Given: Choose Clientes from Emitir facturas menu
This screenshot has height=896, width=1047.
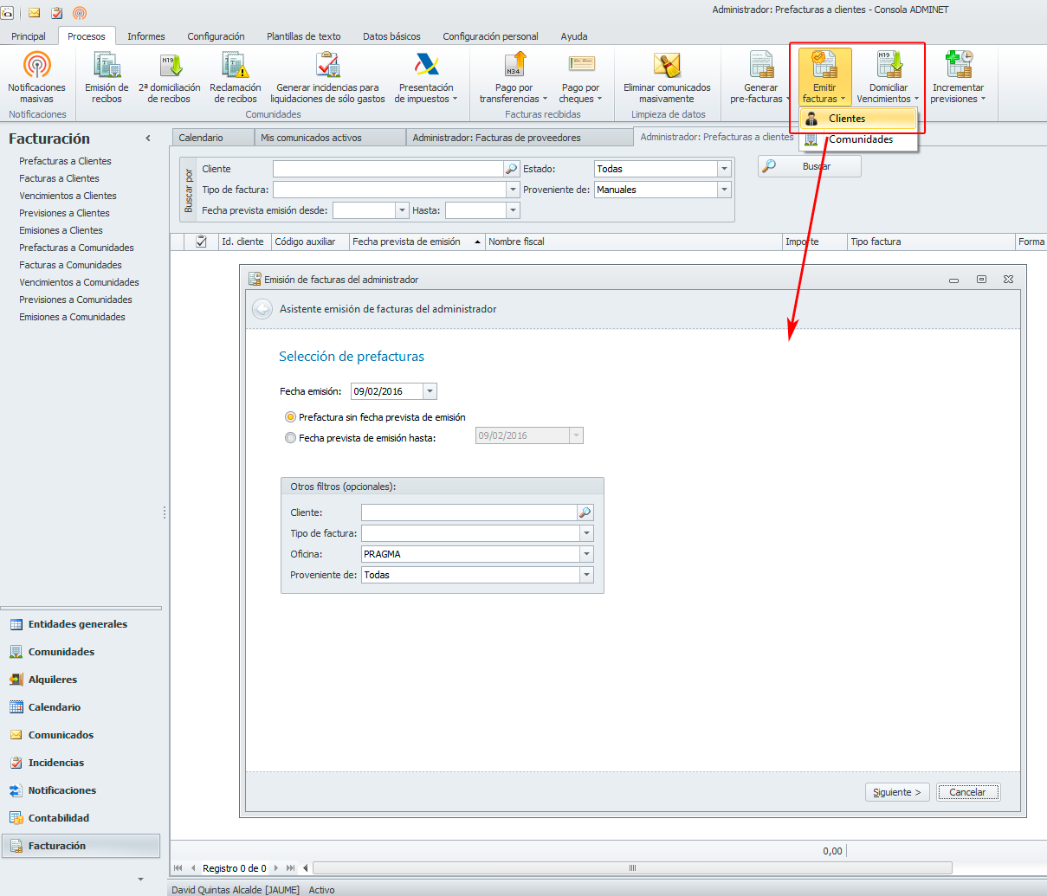Looking at the screenshot, I should pyautogui.click(x=857, y=119).
